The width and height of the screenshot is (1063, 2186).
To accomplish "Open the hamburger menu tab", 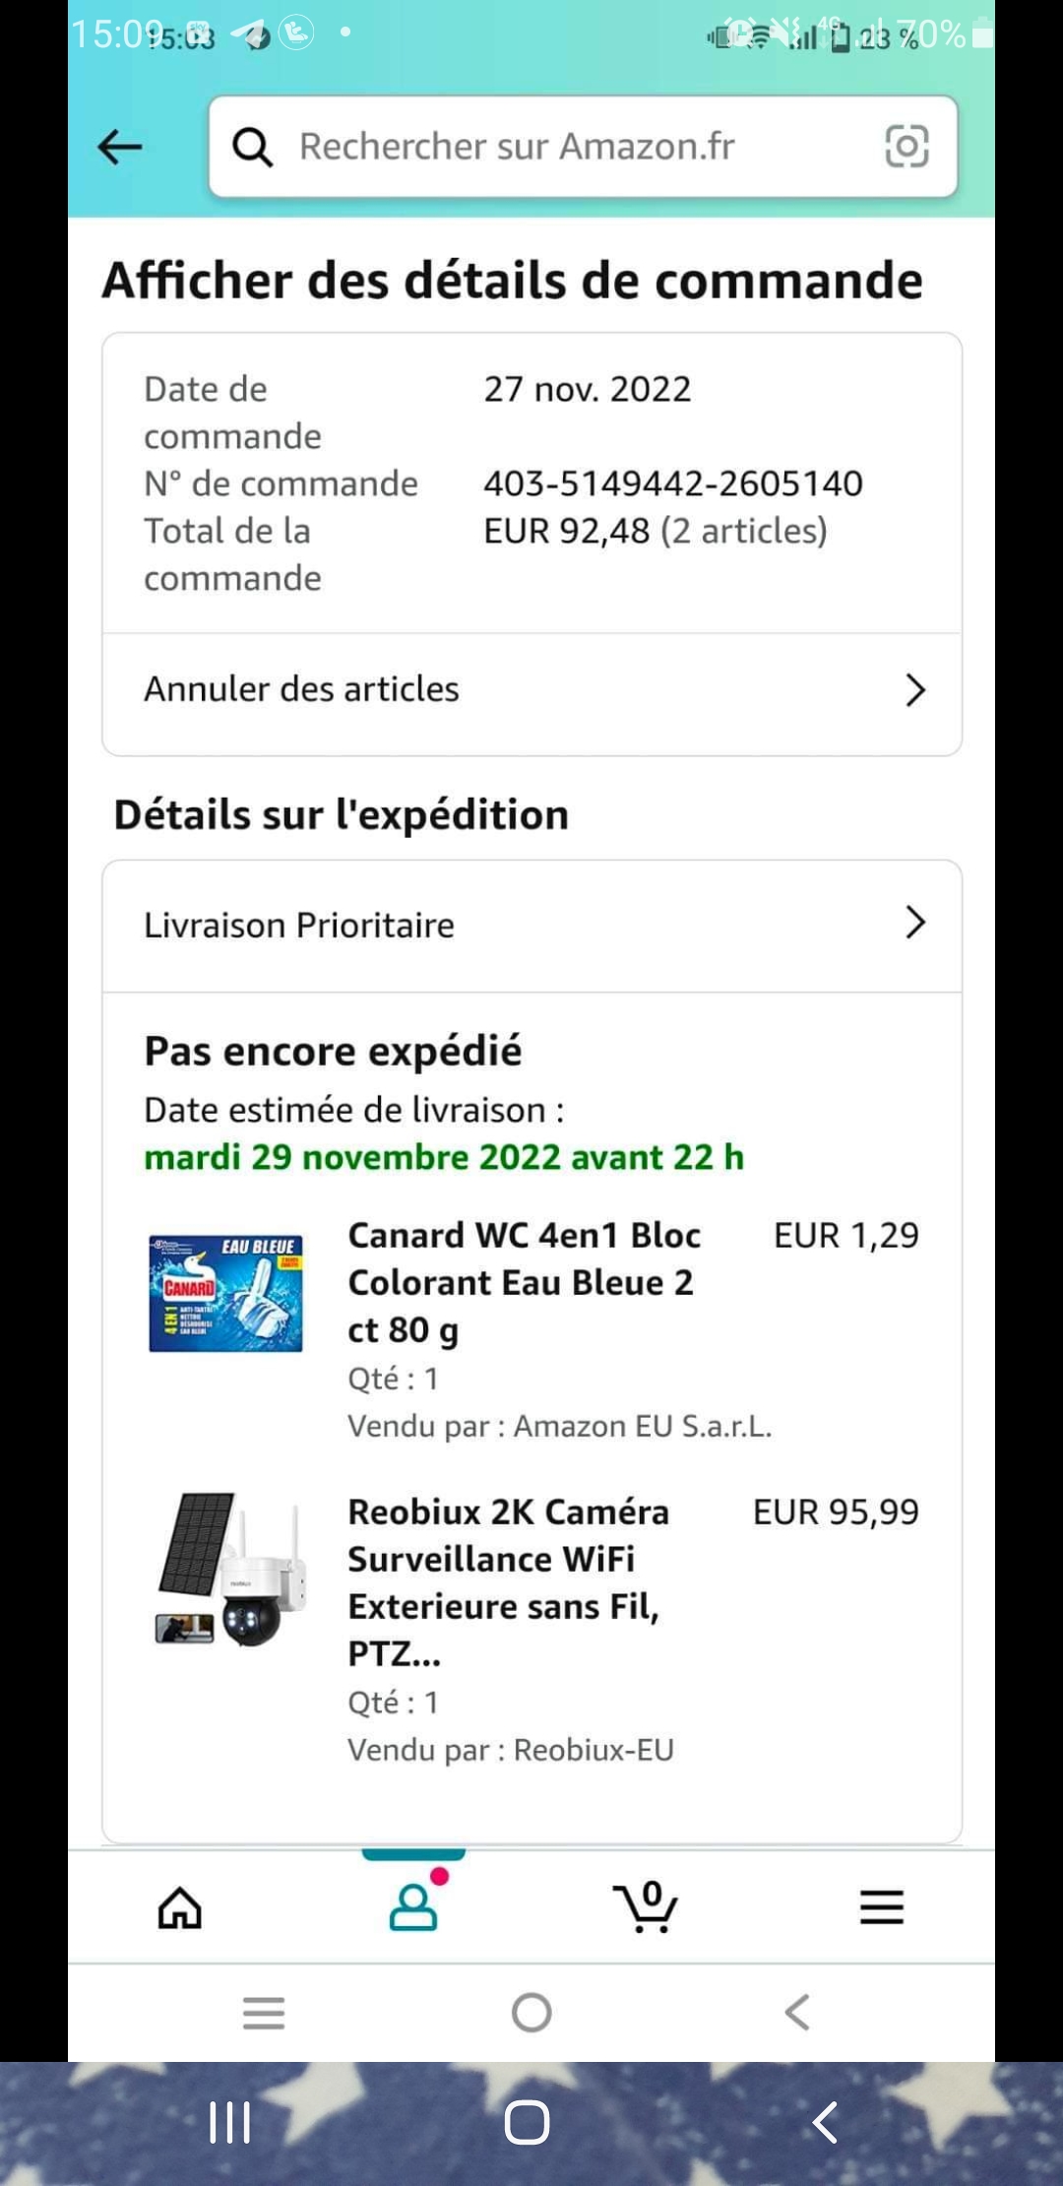I will [x=881, y=1907].
